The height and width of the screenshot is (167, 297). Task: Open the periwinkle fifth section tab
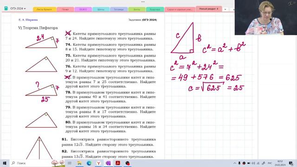tap(119, 9)
